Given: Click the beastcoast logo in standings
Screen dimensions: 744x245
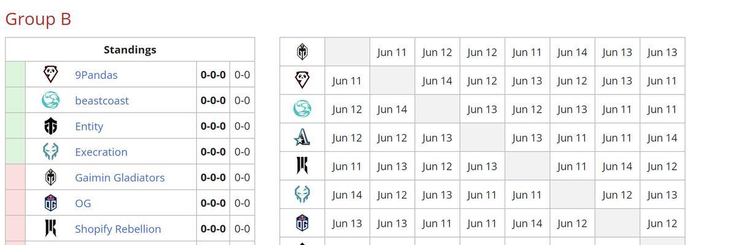Looking at the screenshot, I should [x=50, y=100].
